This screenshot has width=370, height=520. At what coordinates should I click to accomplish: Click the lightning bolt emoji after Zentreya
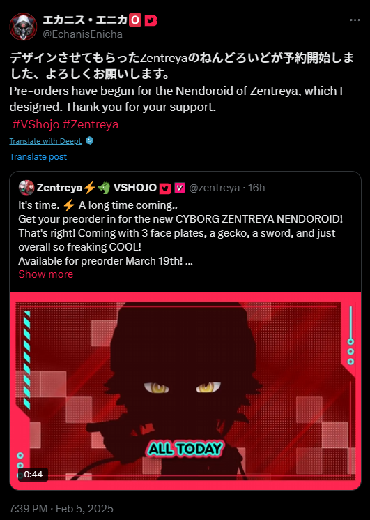[89, 188]
